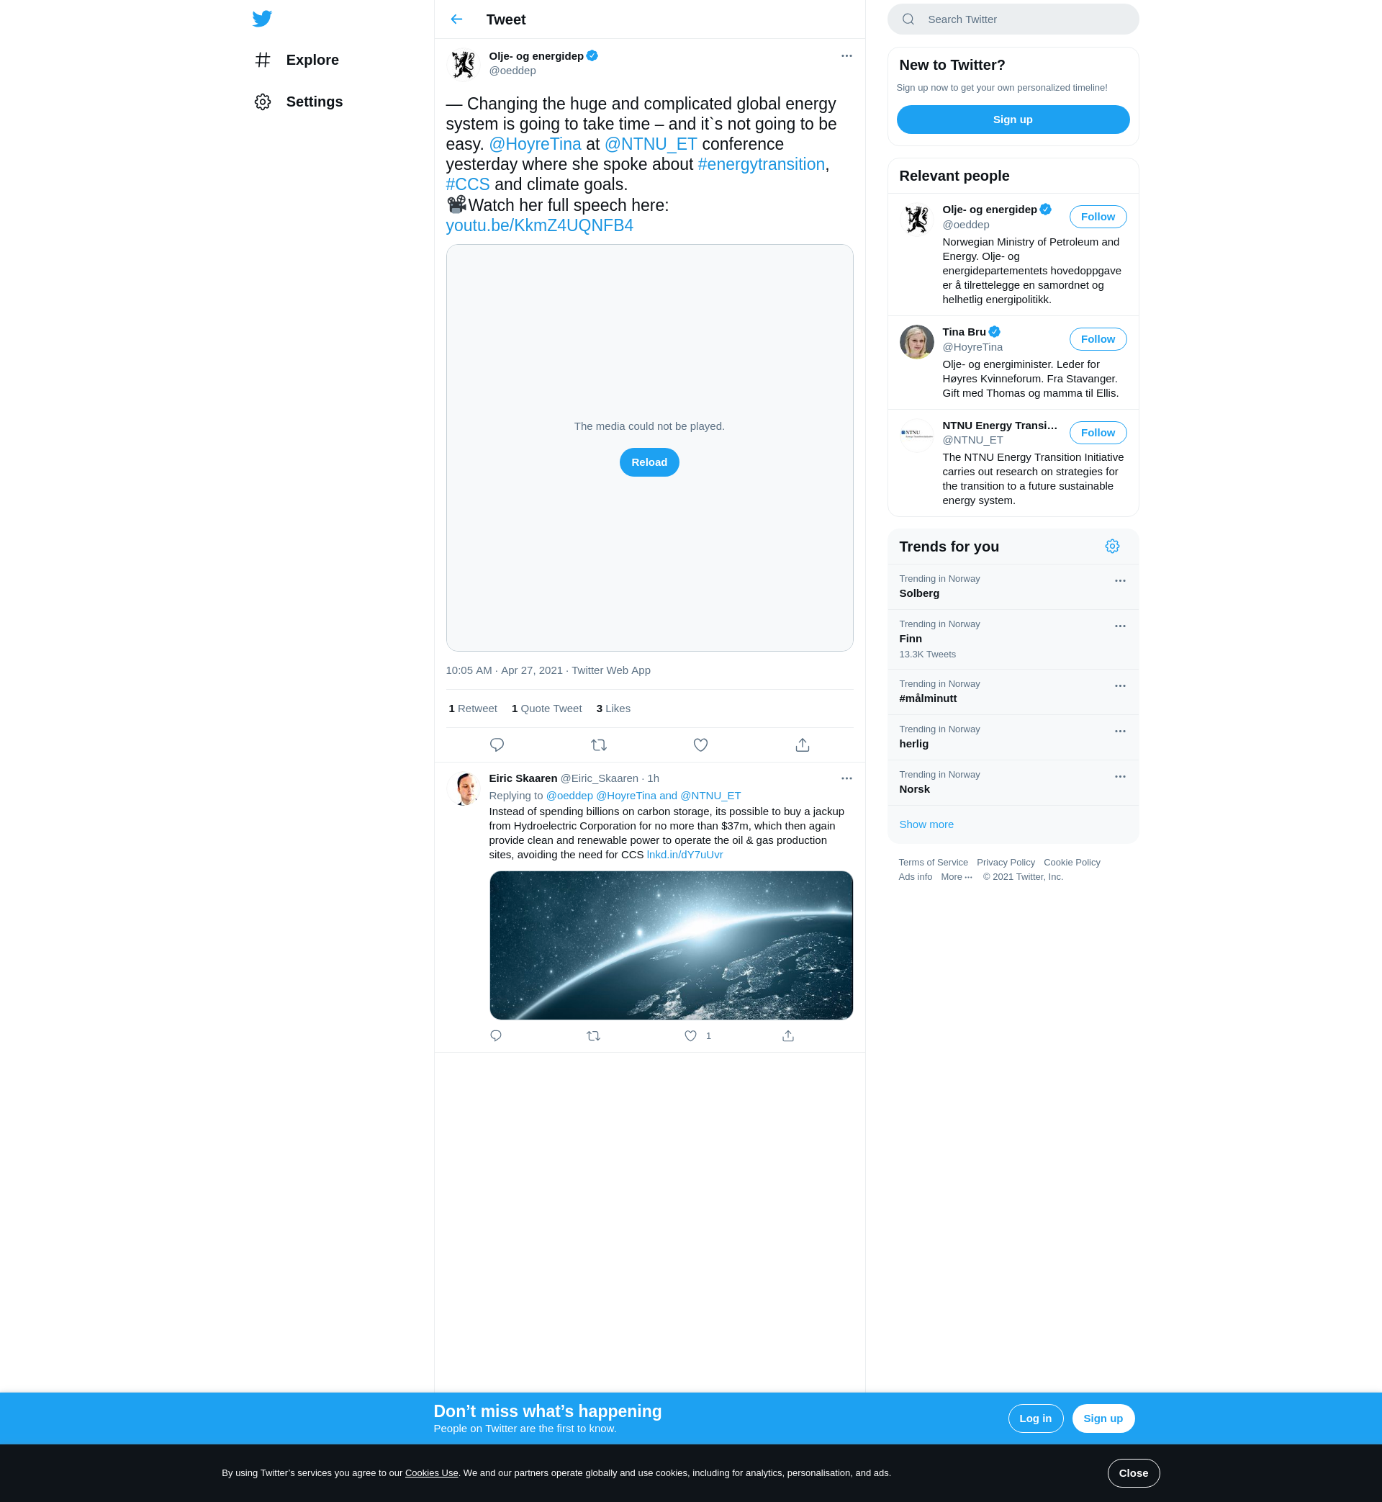
Task: Open the @oeddep mention in reply
Action: (569, 796)
